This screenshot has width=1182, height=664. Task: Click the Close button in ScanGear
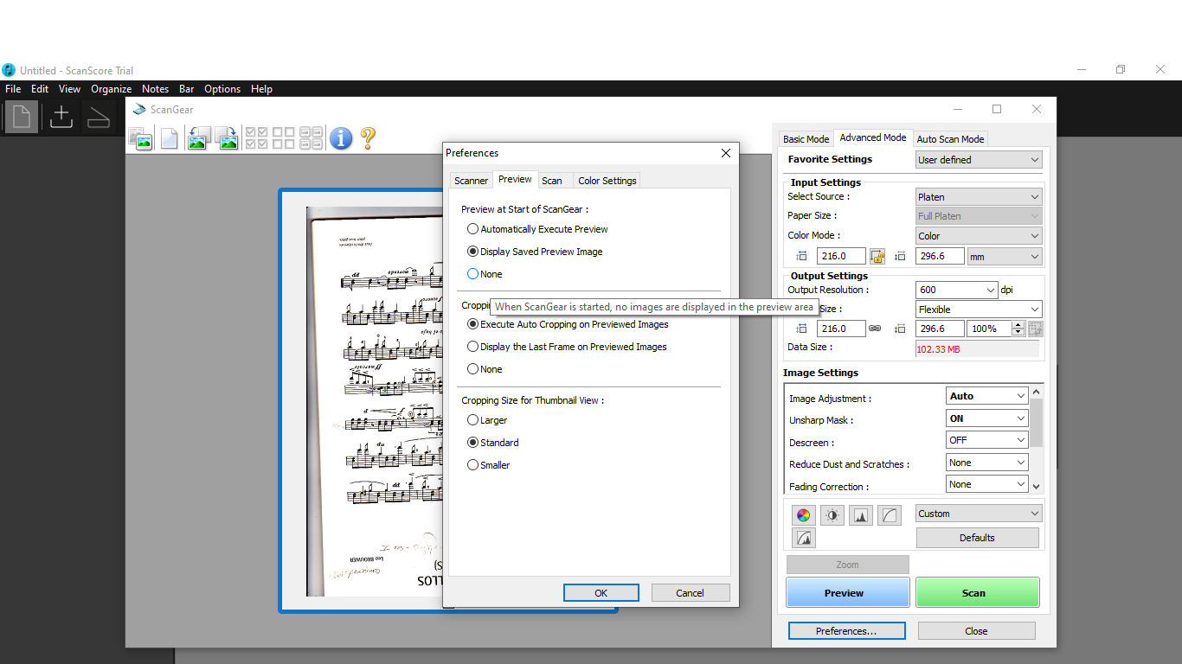(x=977, y=631)
